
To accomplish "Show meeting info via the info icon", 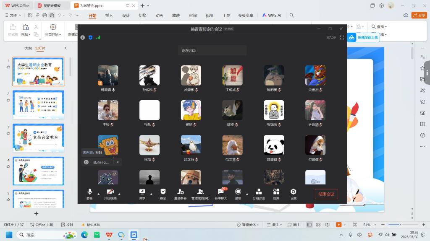I will pos(83,38).
